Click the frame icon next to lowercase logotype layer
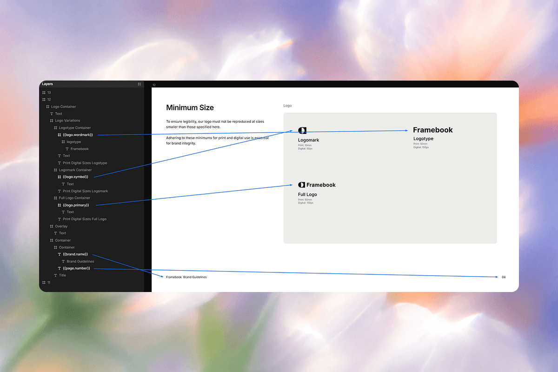This screenshot has height=372, width=558. [63, 142]
